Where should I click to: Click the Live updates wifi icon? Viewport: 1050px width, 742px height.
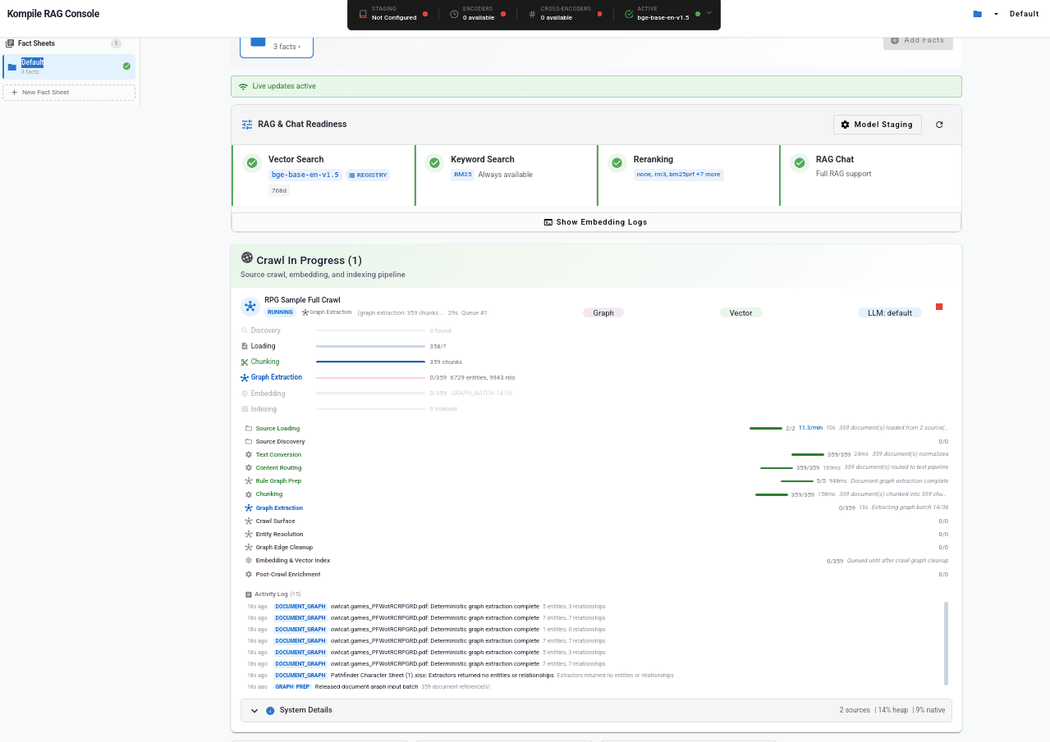(243, 86)
